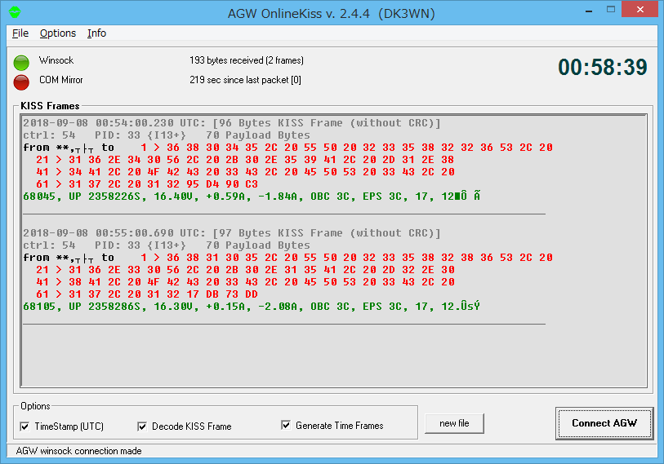
Task: Open the File menu
Action: pyautogui.click(x=20, y=33)
